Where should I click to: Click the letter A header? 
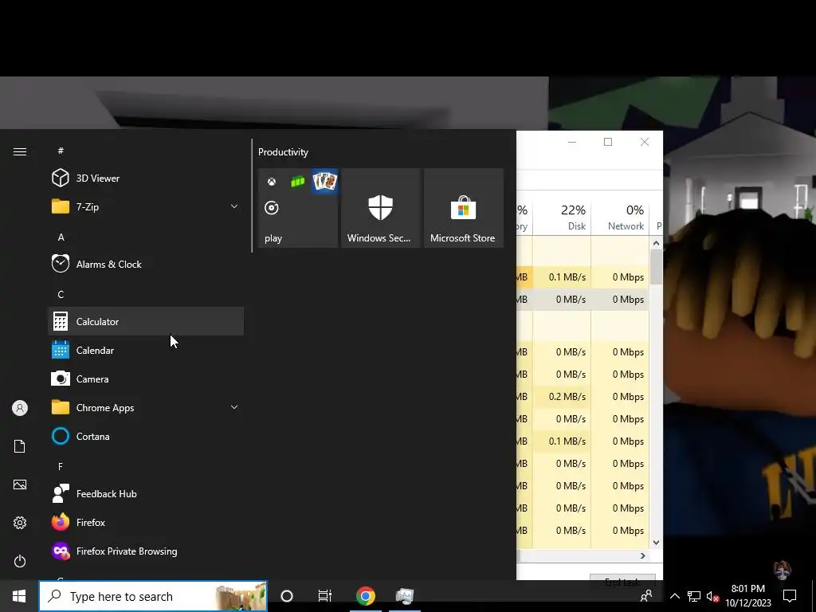(x=61, y=237)
